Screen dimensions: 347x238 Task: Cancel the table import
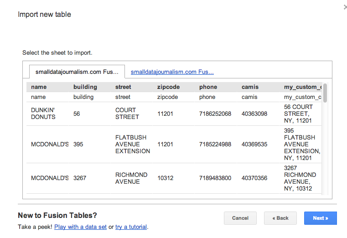tap(240, 218)
